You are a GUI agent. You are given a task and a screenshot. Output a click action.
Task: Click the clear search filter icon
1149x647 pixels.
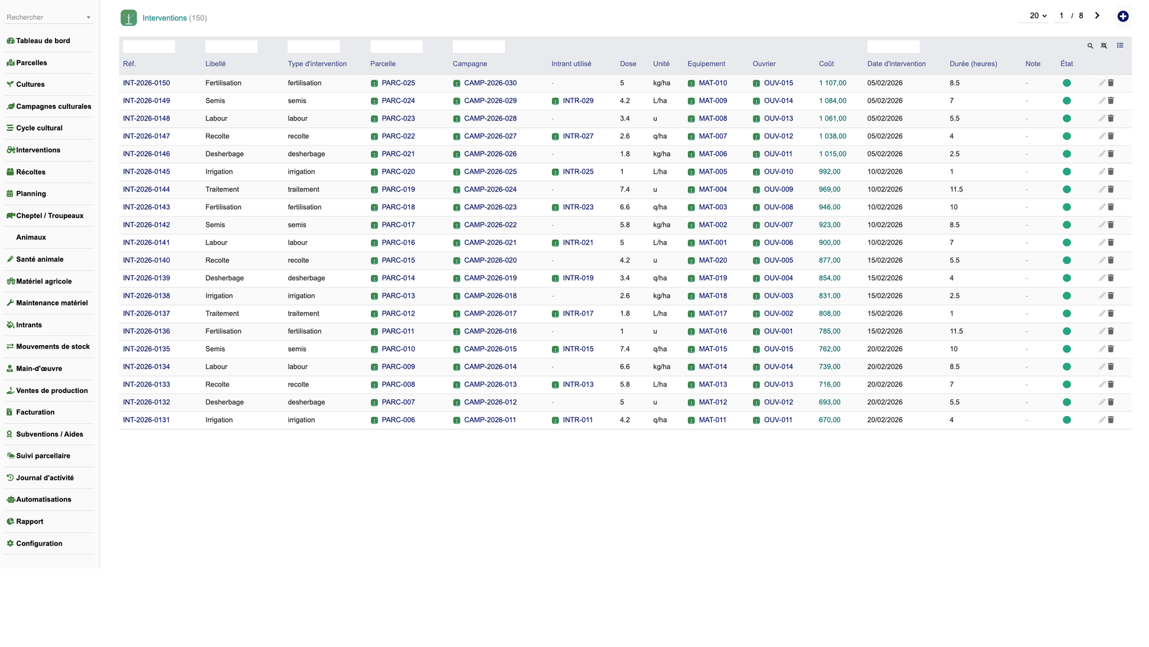(1104, 45)
